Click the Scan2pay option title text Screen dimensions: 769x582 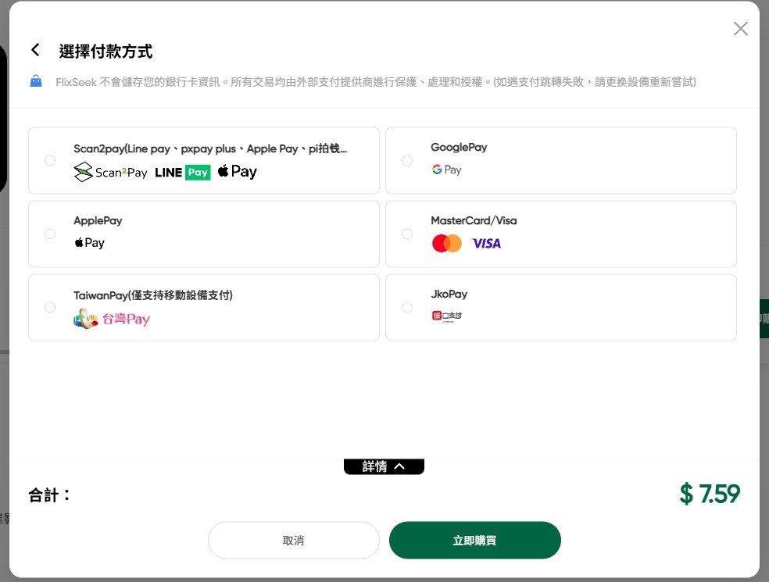[210, 148]
